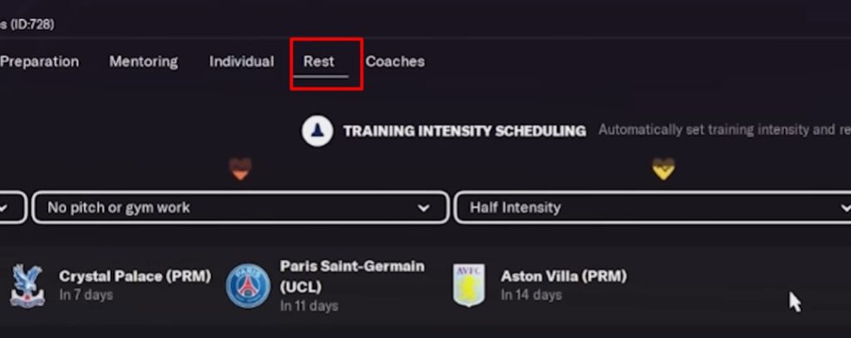This screenshot has height=338, width=851.
Task: Select the Paris Saint-Germain club badge
Action: [248, 285]
